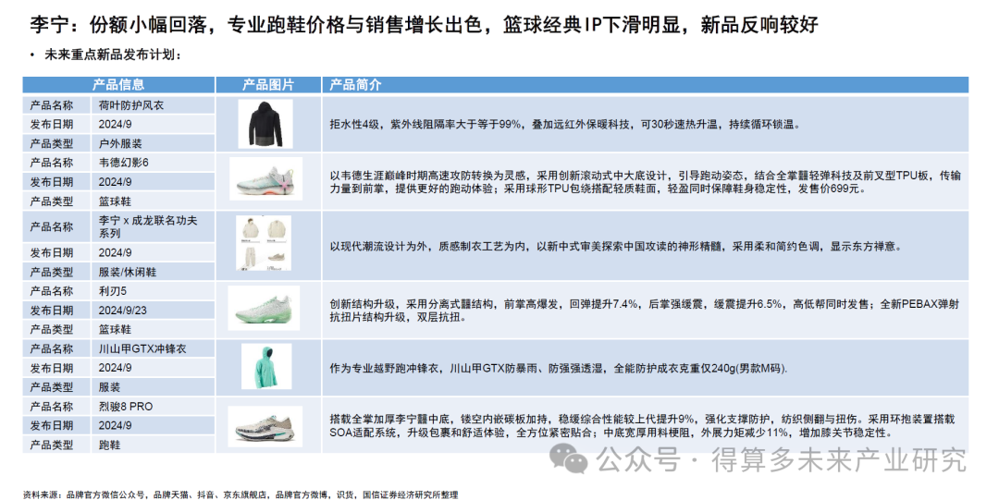The height and width of the screenshot is (500, 999).
Task: Click the release date 2024/9/23
Action: (122, 311)
